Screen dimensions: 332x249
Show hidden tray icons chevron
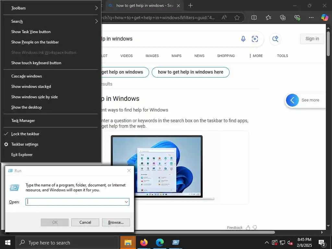267,243
